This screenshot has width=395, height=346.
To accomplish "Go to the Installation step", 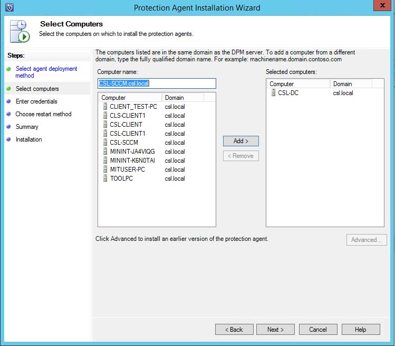I will (x=28, y=139).
